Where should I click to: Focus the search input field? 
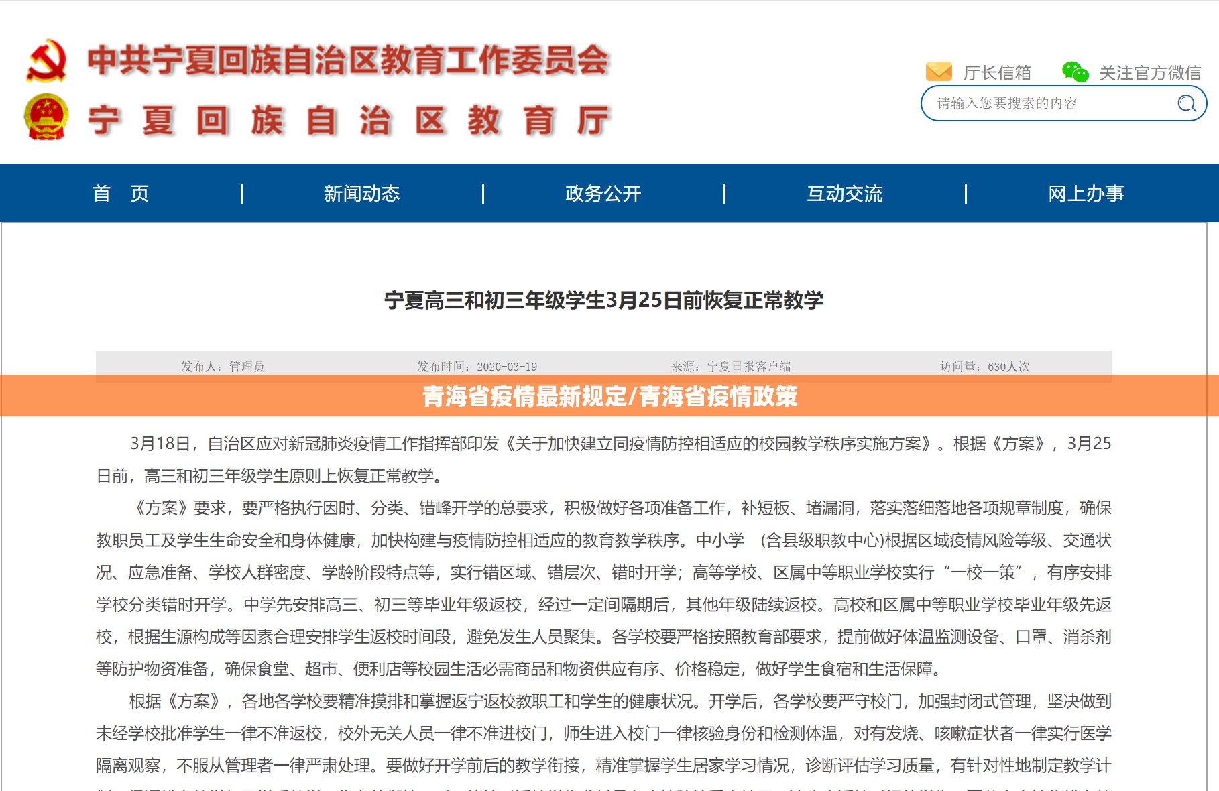1046,103
